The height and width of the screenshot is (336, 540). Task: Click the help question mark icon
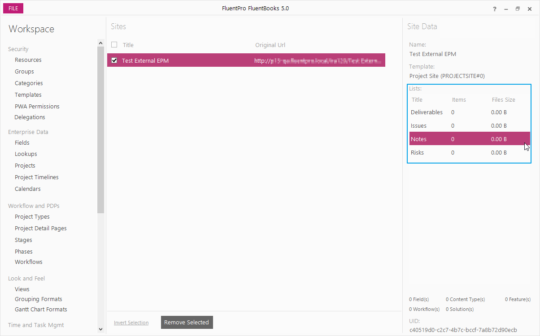click(x=495, y=9)
